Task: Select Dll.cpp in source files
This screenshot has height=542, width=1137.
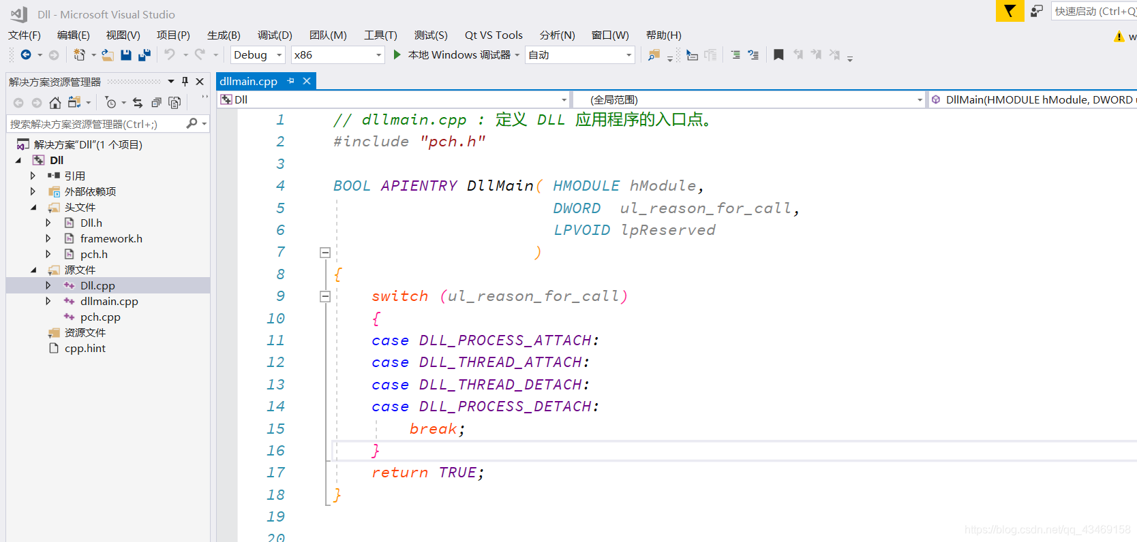Action: coord(97,285)
